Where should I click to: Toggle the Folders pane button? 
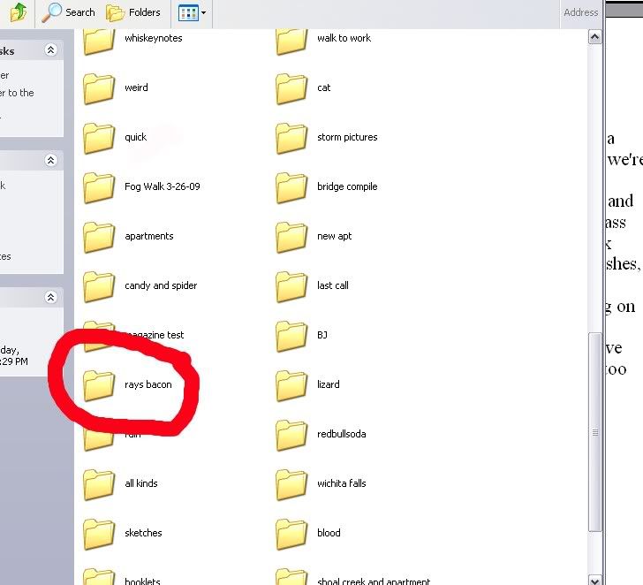pyautogui.click(x=133, y=12)
